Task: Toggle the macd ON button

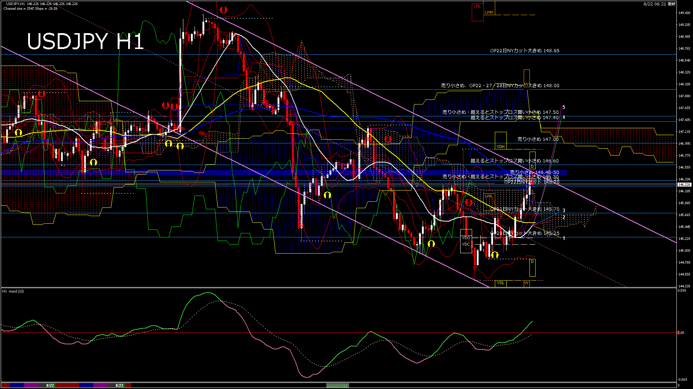Action: [x=337, y=385]
